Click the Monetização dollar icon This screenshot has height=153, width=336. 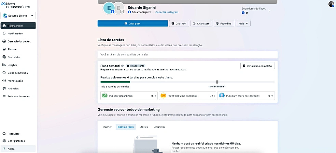coord(4,81)
